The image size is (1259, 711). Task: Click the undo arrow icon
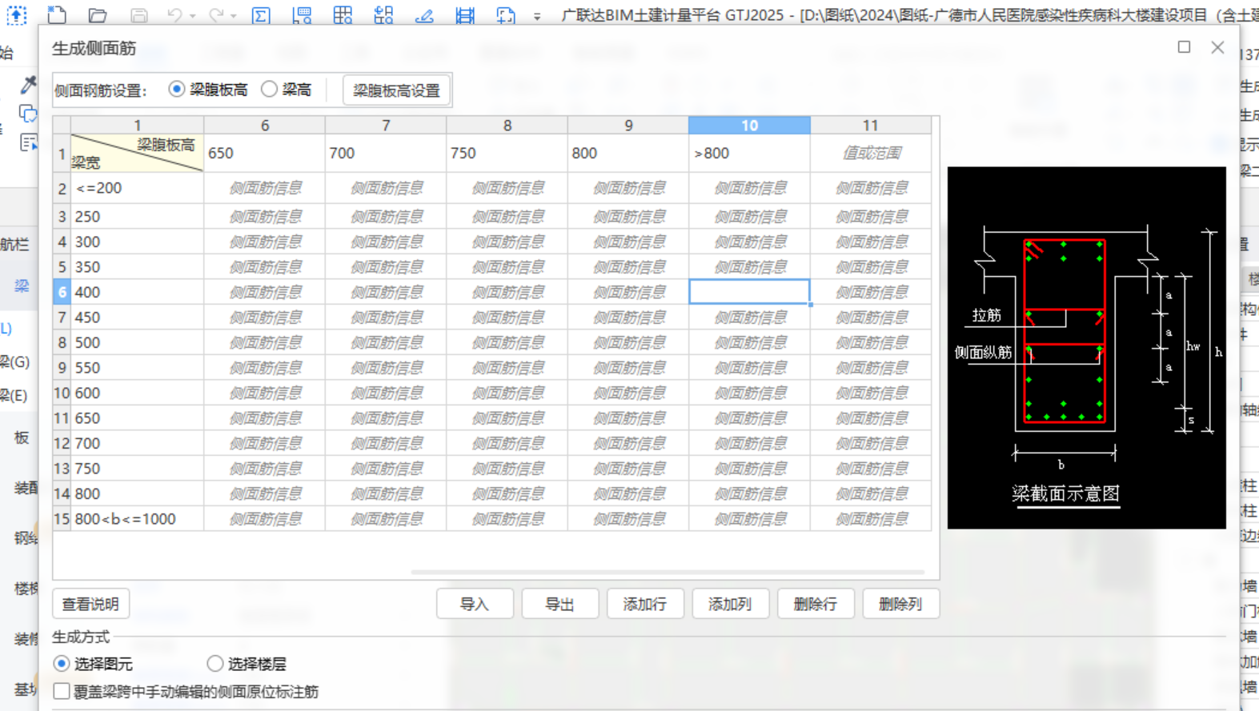[174, 14]
